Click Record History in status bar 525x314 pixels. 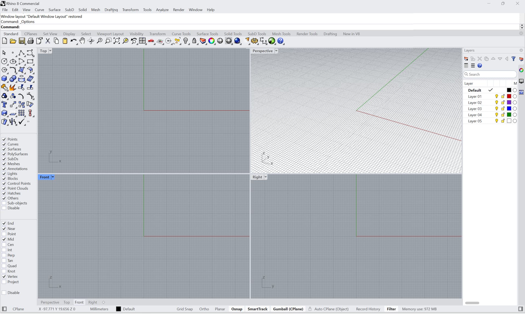click(x=368, y=309)
